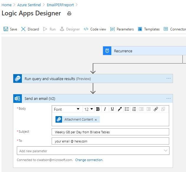Insert a numbered list in the body

[134, 109]
